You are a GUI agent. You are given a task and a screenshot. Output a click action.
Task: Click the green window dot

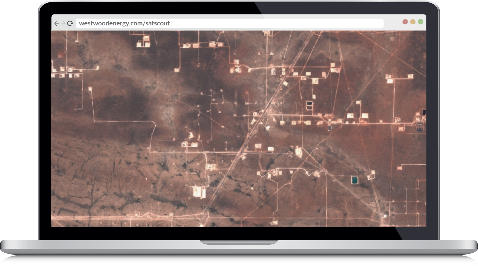tap(421, 22)
